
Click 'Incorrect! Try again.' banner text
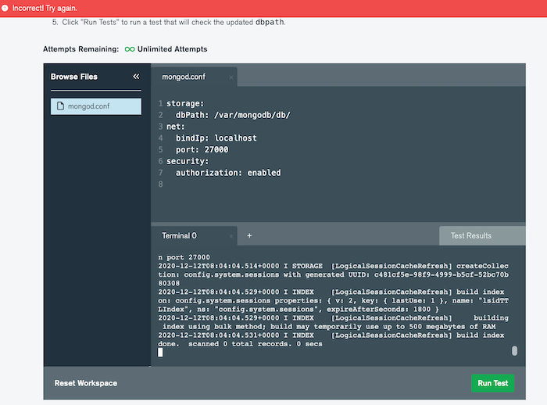coord(45,8)
